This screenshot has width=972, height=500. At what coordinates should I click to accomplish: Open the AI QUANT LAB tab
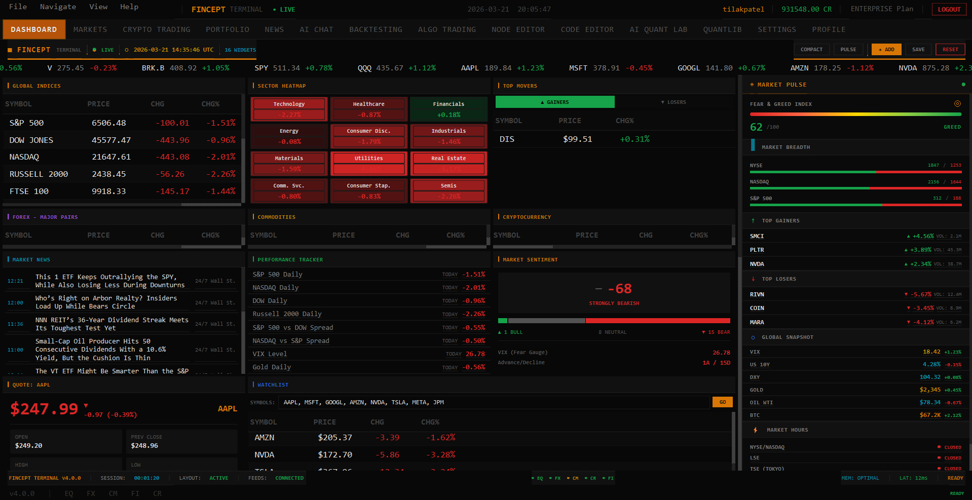pos(658,29)
